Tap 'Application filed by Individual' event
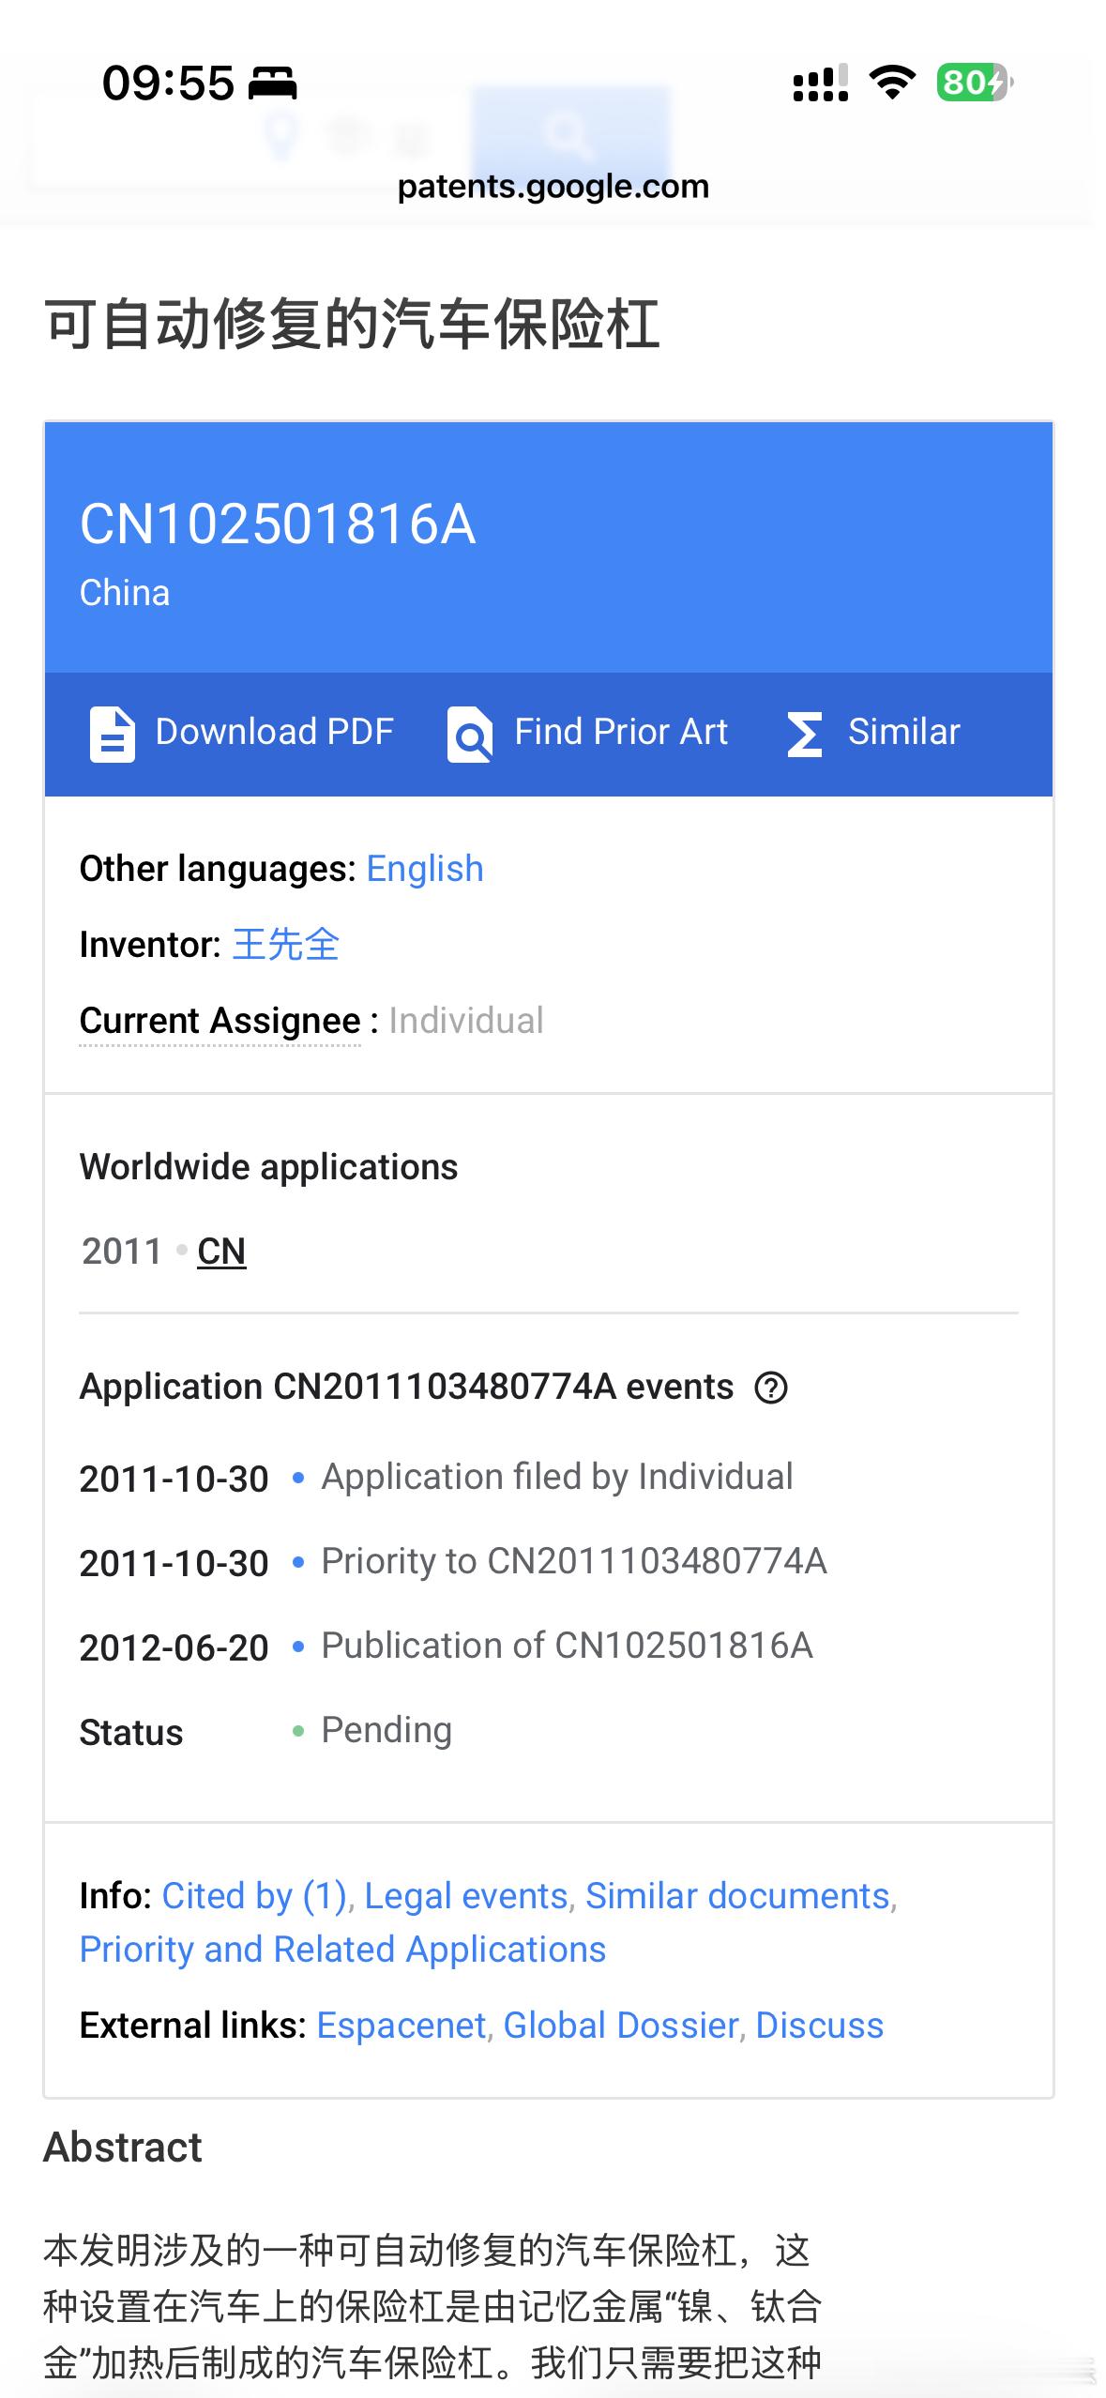The height and width of the screenshot is (2398, 1106). [557, 1477]
